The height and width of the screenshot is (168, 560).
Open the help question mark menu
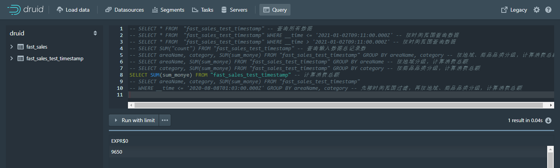tap(548, 10)
